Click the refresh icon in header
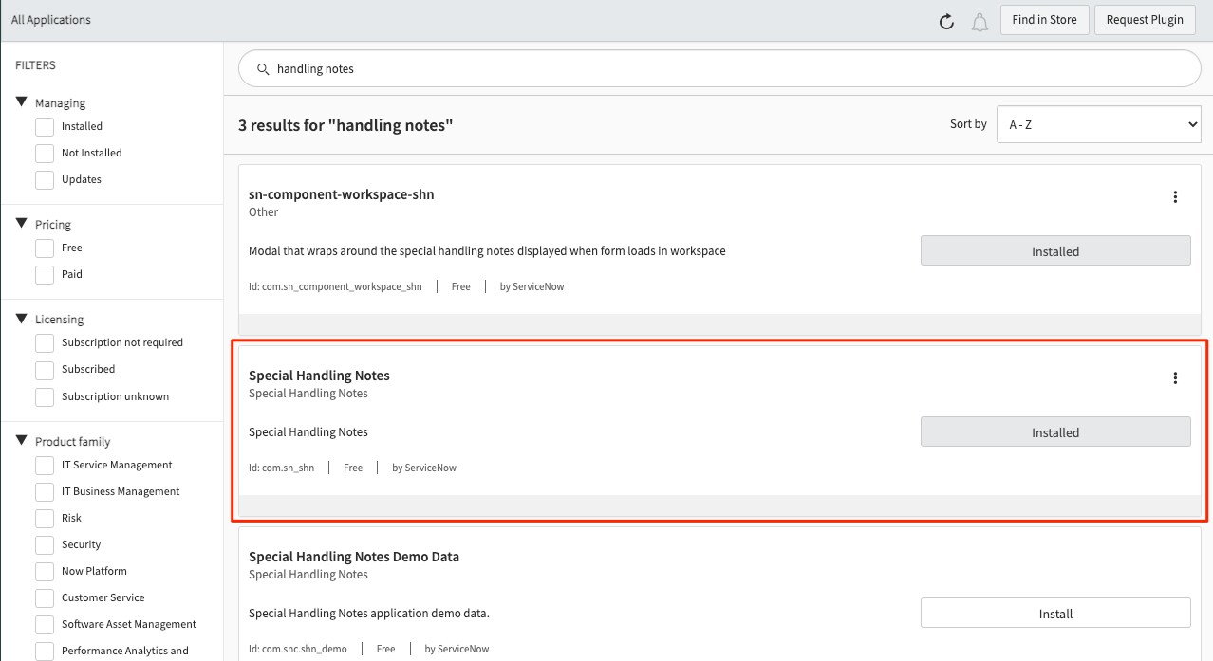Screen dimensions: 1213x661 click(946, 21)
